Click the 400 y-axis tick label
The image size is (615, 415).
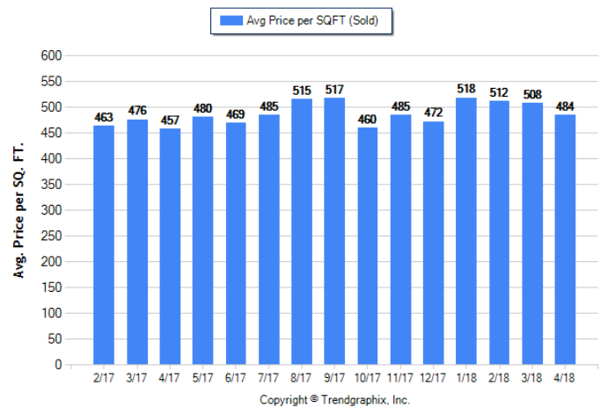tap(51, 159)
